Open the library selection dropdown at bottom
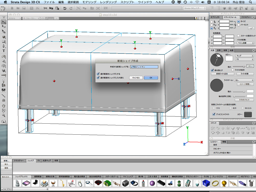256x192 pixels. click(30, 189)
